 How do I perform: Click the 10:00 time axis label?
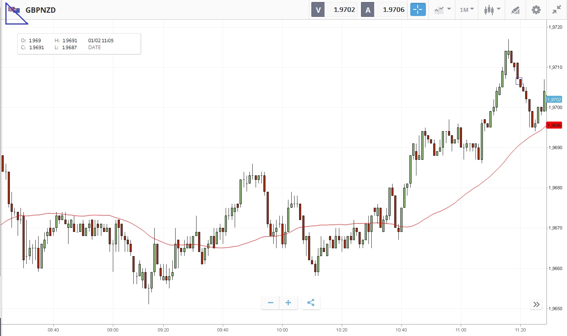282,329
